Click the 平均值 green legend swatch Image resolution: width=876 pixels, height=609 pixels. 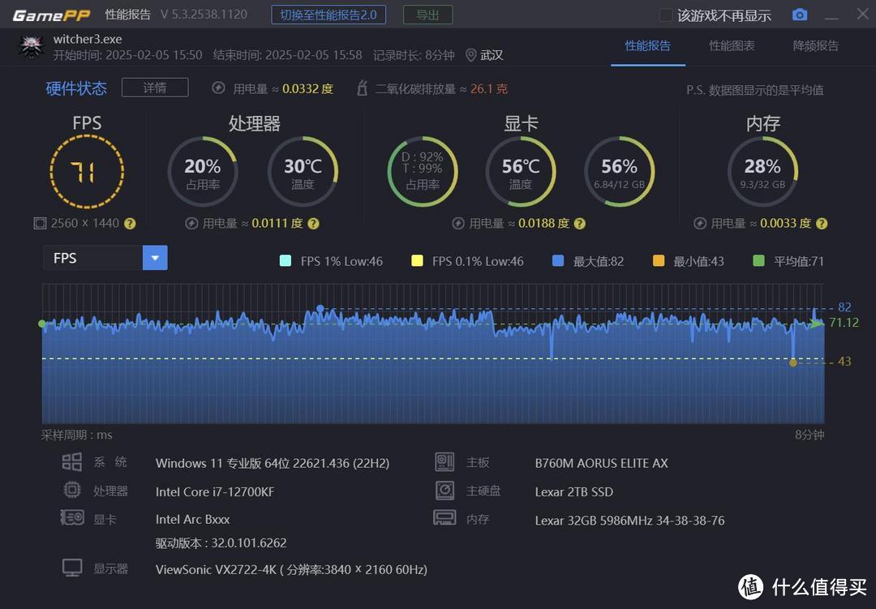758,260
